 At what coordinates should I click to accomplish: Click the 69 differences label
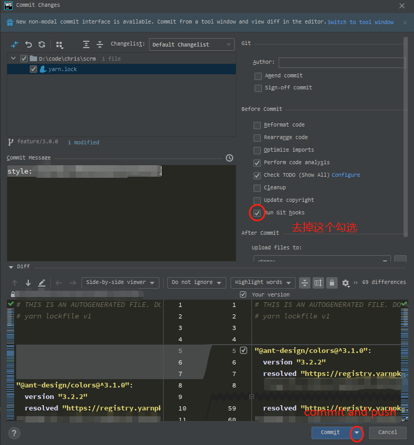click(x=384, y=282)
